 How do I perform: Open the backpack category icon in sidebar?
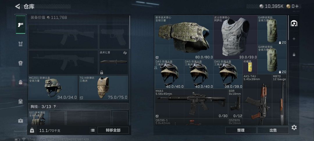pyautogui.click(x=20, y=82)
